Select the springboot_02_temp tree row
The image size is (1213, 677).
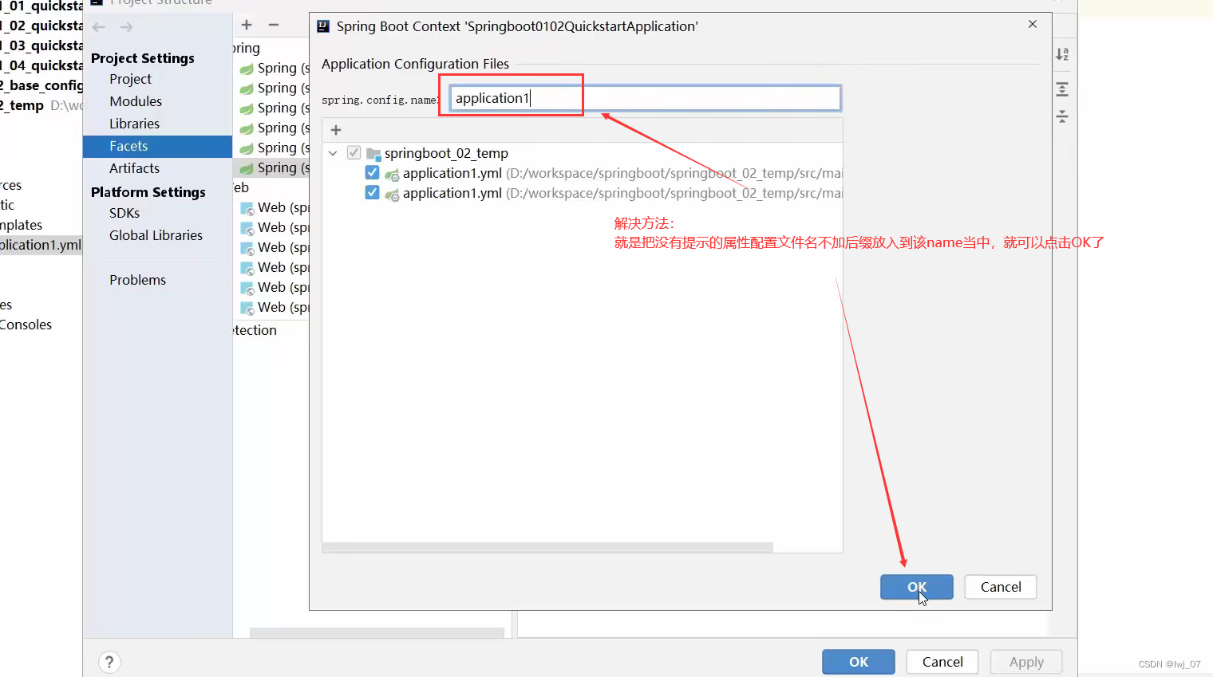click(583, 153)
